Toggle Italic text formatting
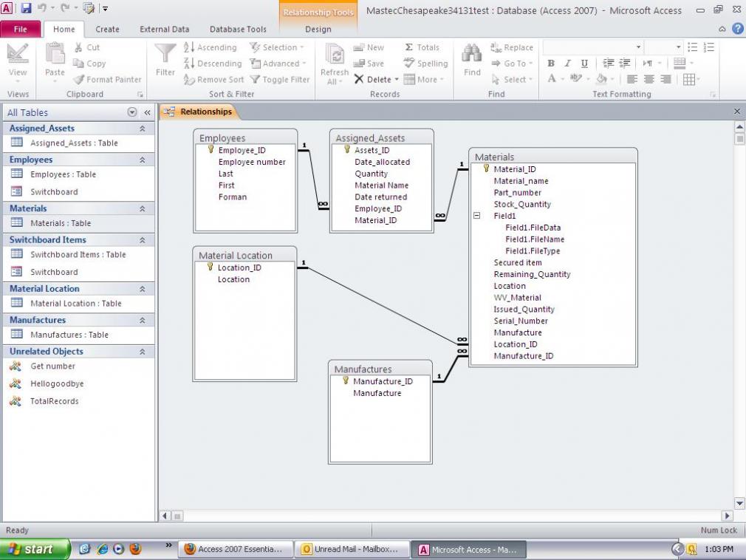 coord(567,64)
